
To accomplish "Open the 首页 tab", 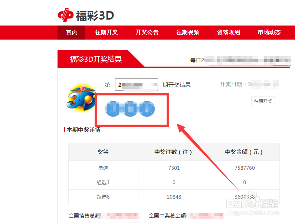I will coord(71,32).
